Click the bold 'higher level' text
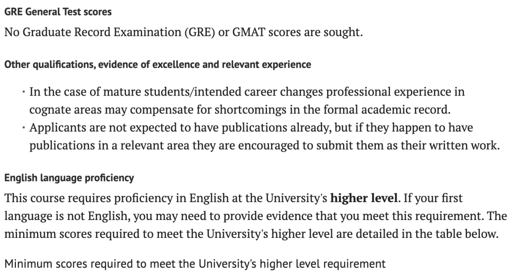Screen dimensions: 521x275 [364, 198]
